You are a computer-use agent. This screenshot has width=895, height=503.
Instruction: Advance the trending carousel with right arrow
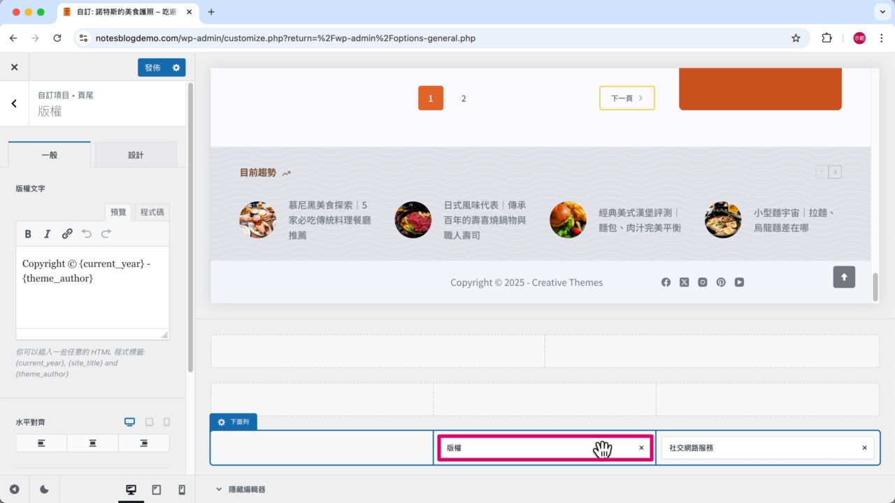coord(835,171)
